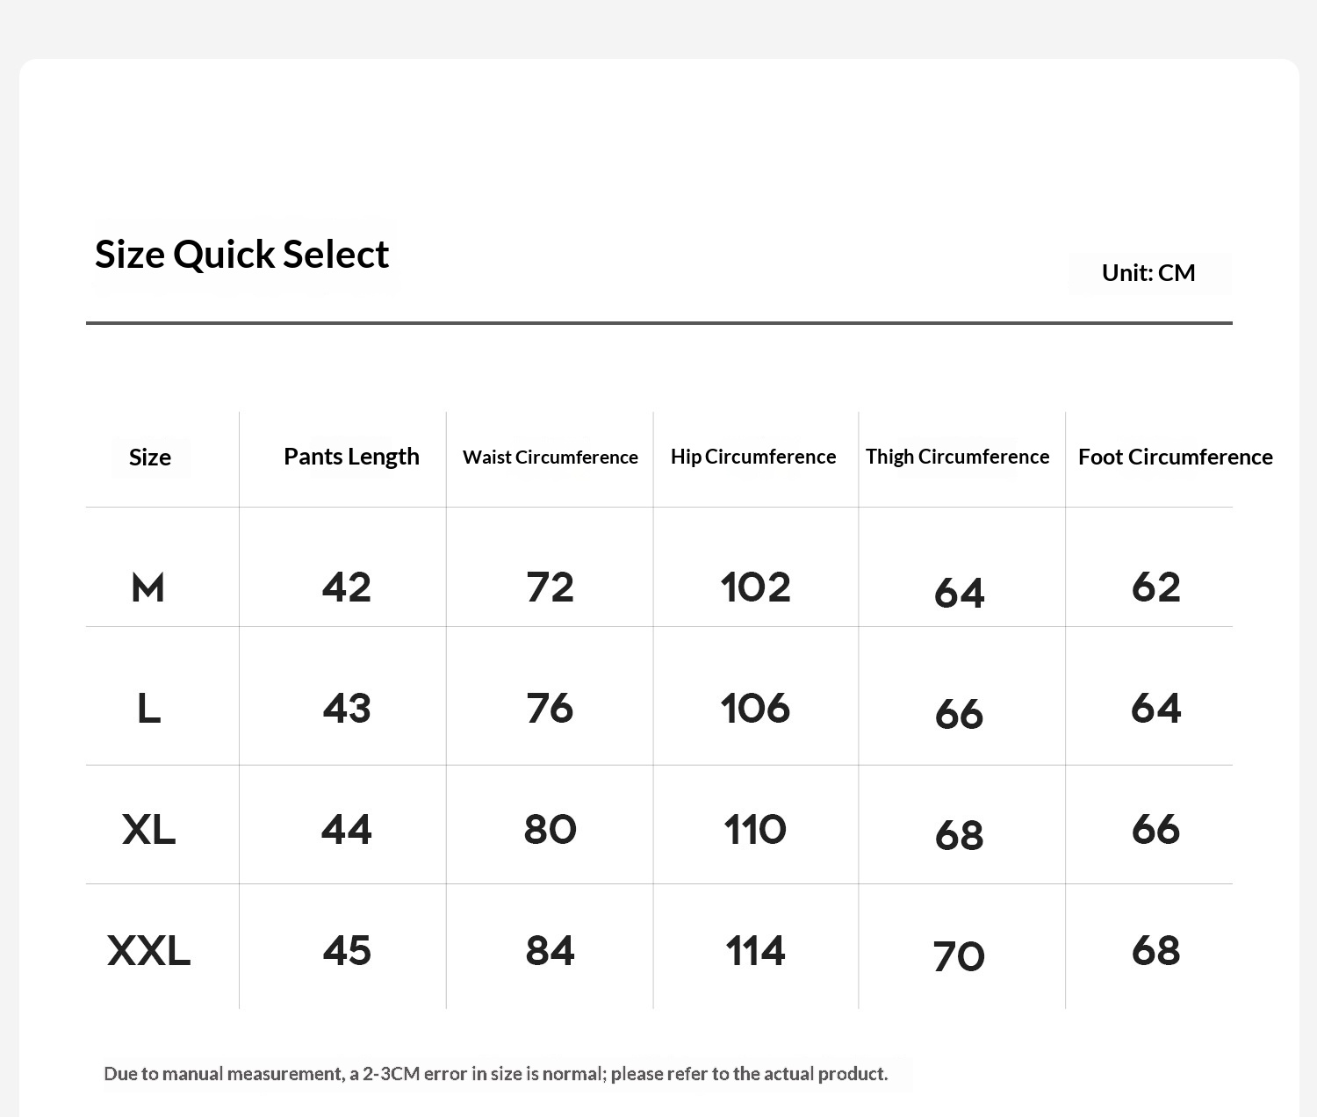Select the Pants Length column header
The image size is (1317, 1117).
351,457
